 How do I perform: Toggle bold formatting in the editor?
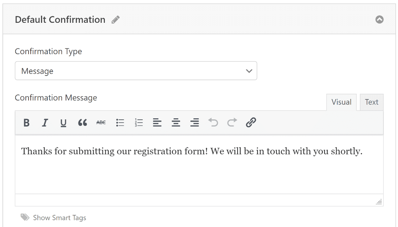coord(26,123)
